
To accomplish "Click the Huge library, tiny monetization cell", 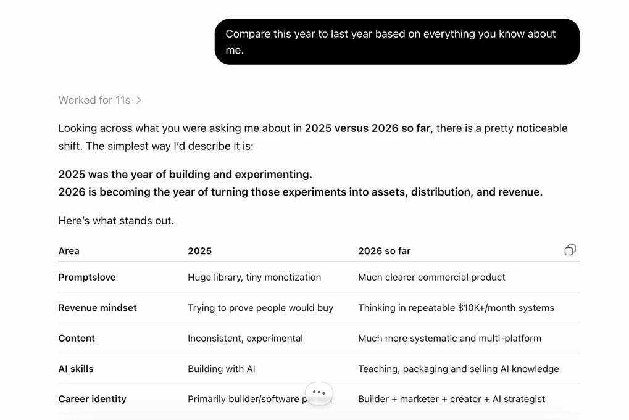I will (254, 278).
